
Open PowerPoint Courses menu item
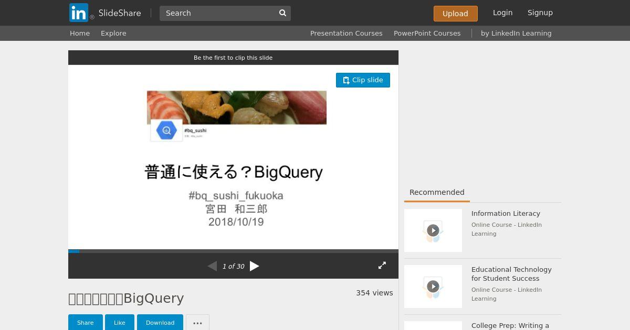427,33
